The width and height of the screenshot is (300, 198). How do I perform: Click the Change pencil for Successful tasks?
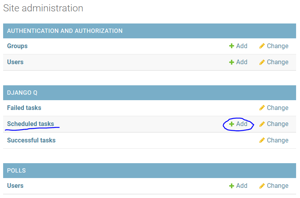tap(262, 140)
